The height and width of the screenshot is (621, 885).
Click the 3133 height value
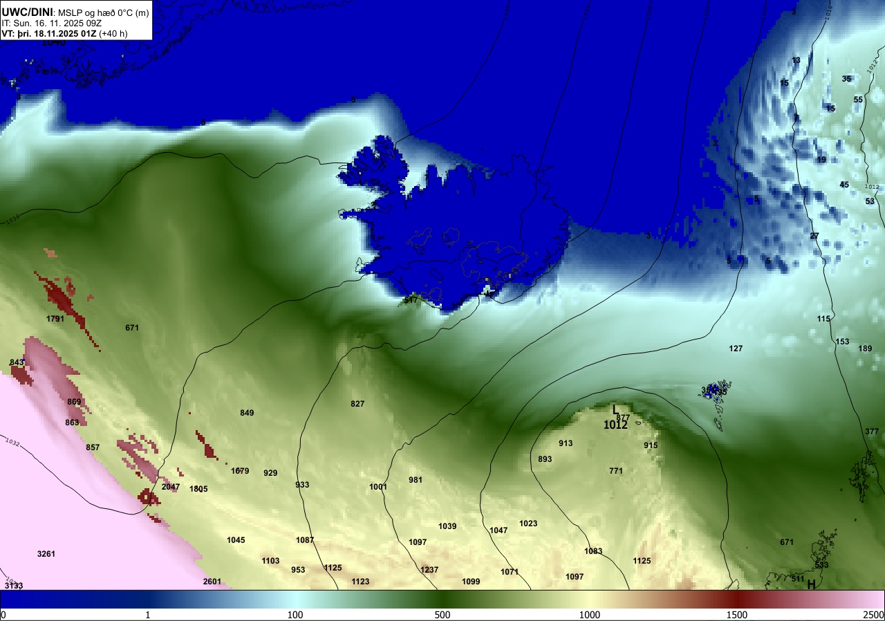[14, 586]
